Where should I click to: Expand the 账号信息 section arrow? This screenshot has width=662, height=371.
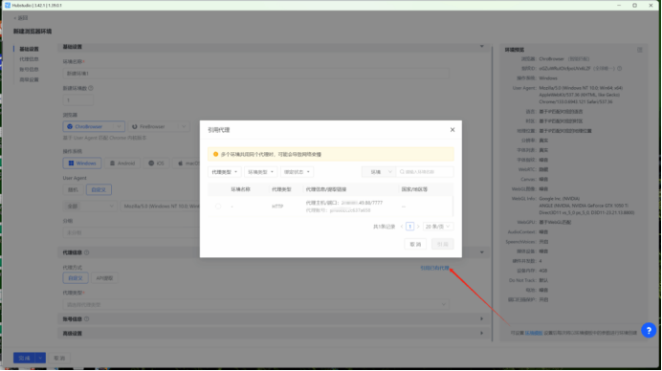coord(482,319)
